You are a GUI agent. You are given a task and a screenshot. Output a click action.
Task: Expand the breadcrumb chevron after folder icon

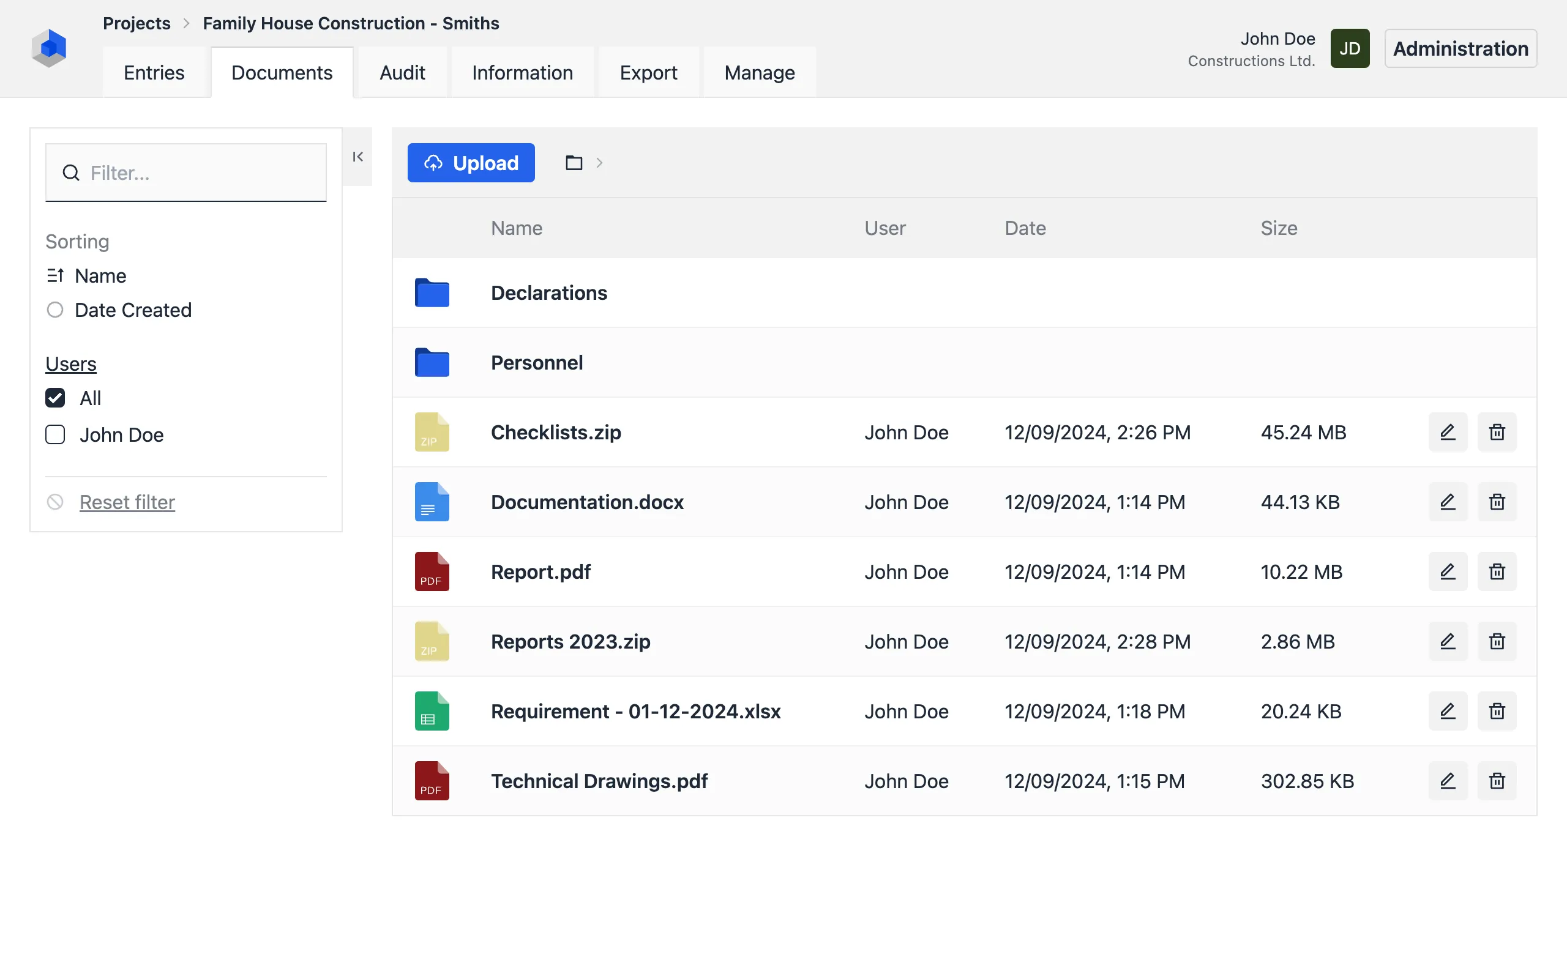[599, 163]
